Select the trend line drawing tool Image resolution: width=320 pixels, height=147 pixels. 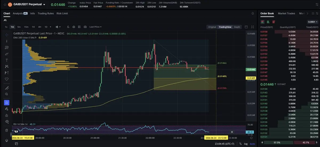coord(7,41)
